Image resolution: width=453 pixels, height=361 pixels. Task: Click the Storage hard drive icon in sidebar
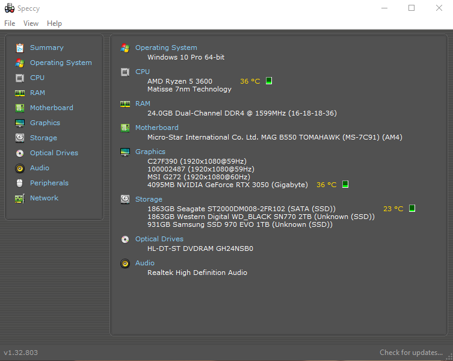click(x=20, y=138)
